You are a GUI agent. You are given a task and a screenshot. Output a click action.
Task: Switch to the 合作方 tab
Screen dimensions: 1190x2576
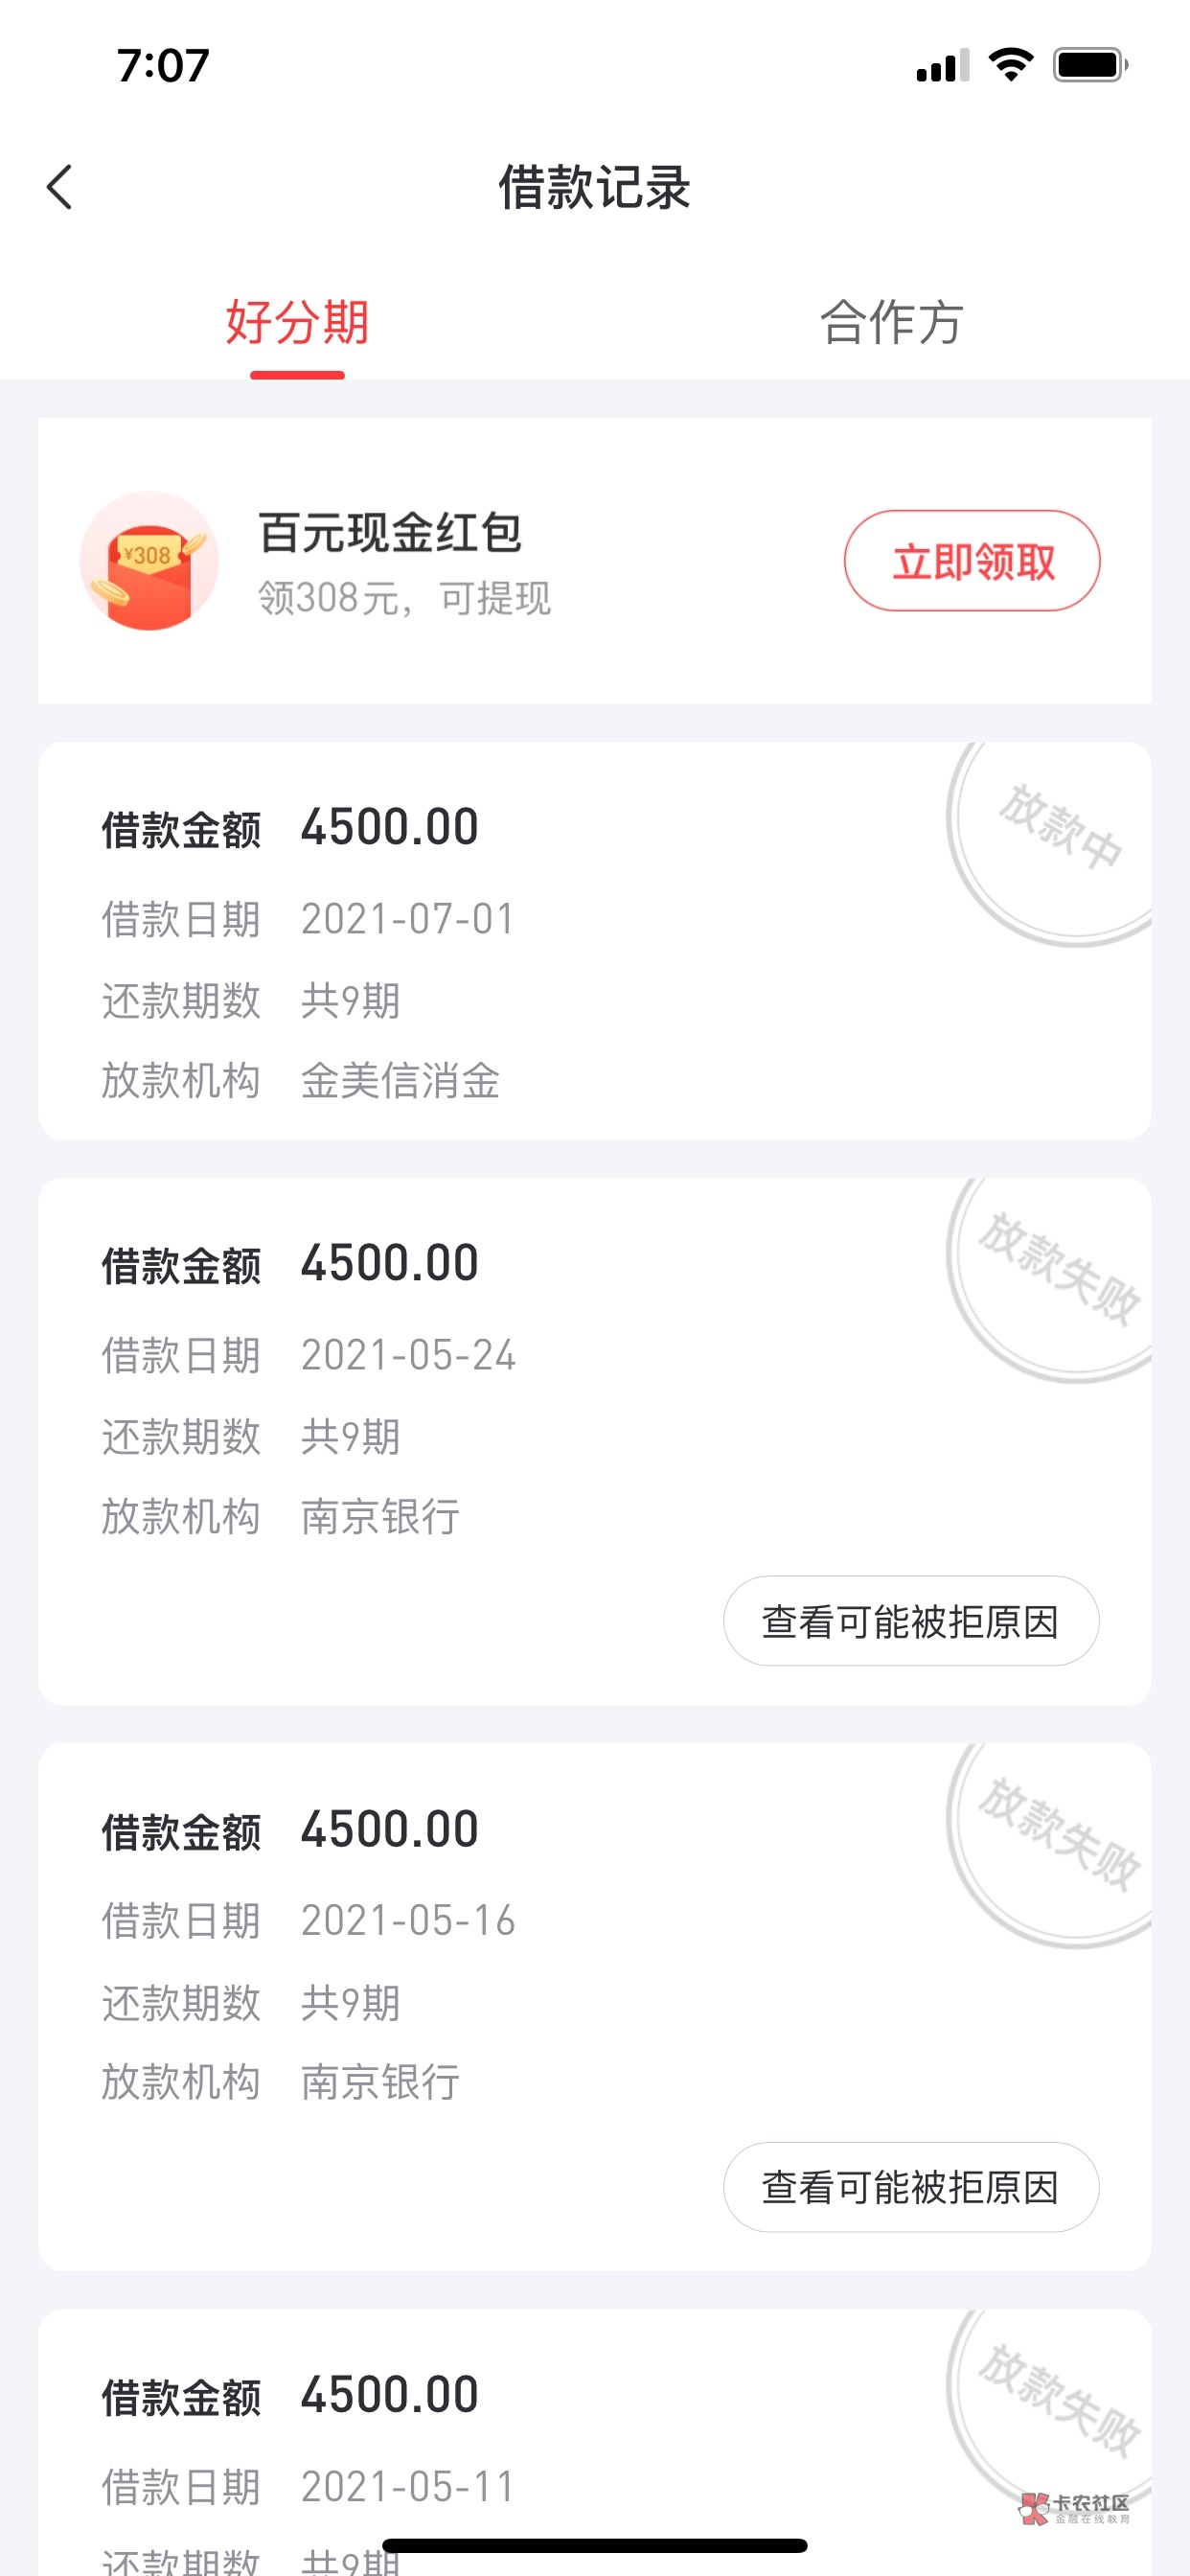click(x=891, y=323)
